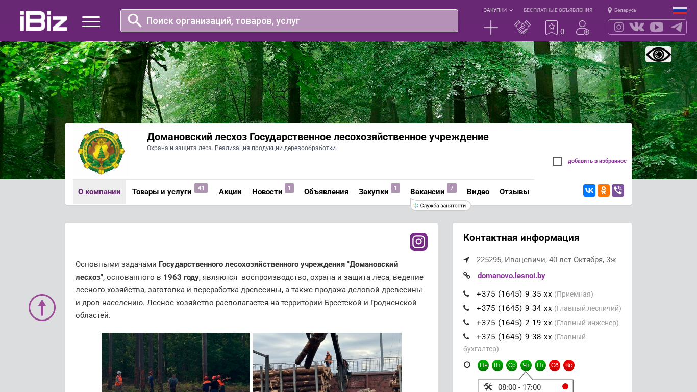This screenshot has width=697, height=392.
Task: Share company page via Viber
Action: click(x=617, y=190)
